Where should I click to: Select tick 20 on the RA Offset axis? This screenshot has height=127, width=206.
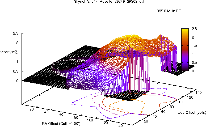pyautogui.click(x=32, y=109)
